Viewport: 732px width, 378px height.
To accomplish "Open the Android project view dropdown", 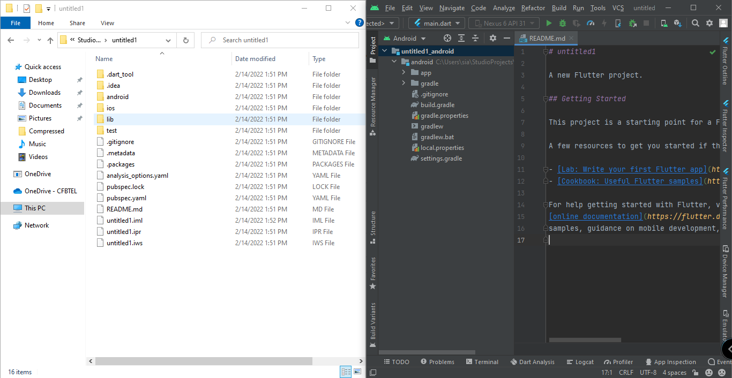I will tap(404, 38).
